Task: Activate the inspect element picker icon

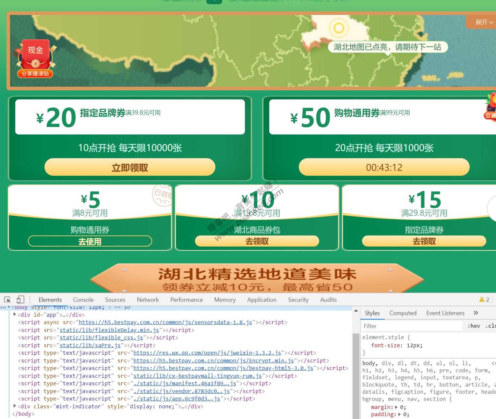Action: click(7, 299)
